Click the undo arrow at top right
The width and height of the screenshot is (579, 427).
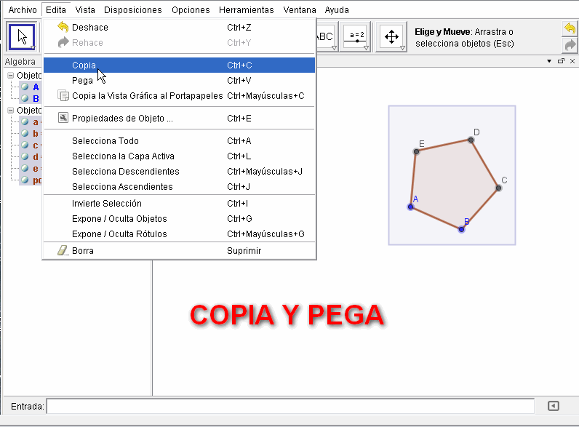570,29
